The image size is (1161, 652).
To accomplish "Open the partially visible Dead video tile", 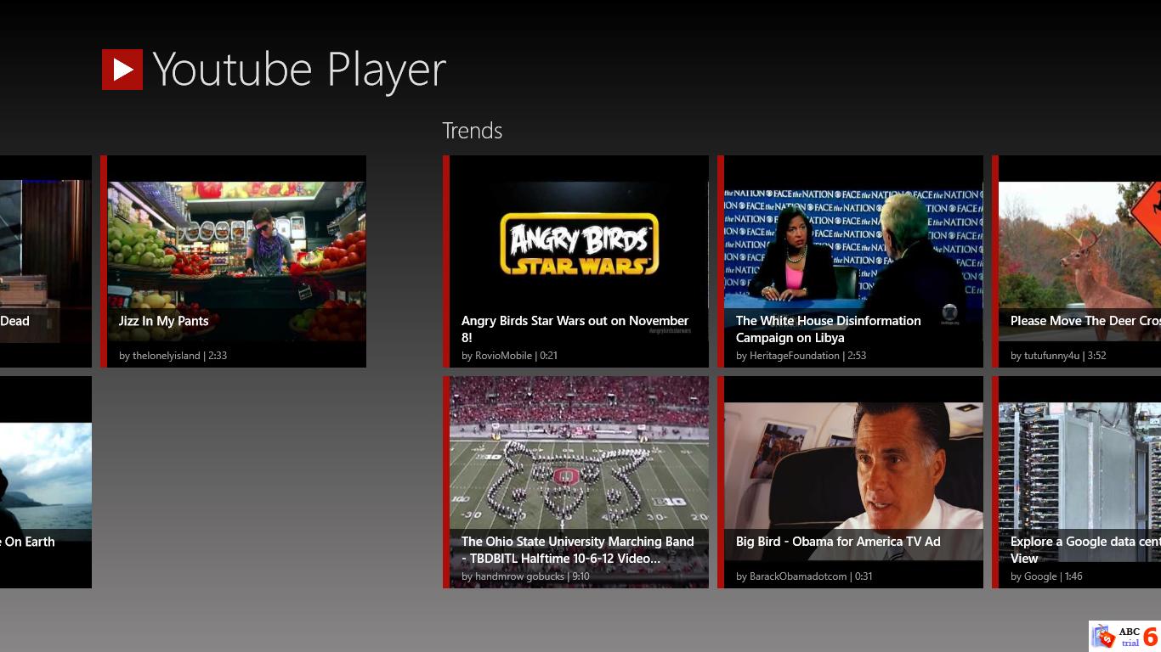I will pyautogui.click(x=46, y=261).
